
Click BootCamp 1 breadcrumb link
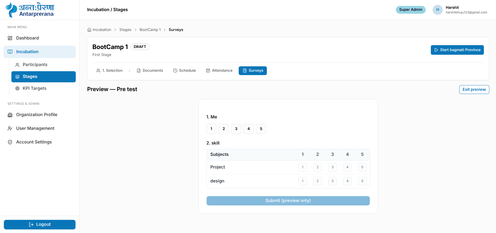[x=150, y=30]
